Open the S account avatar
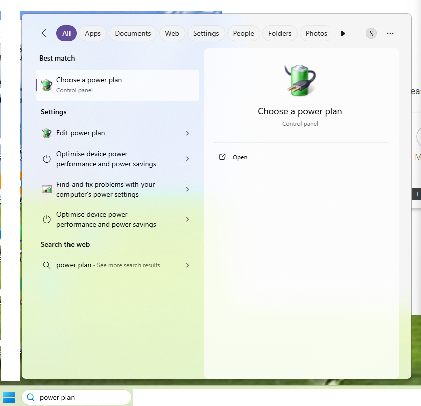This screenshot has height=406, width=421. 371,33
